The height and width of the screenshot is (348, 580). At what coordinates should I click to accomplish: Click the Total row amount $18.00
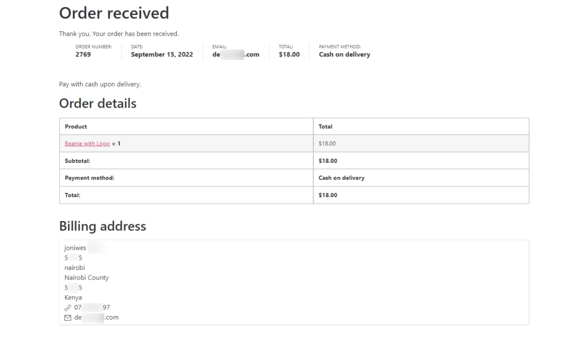click(x=328, y=195)
